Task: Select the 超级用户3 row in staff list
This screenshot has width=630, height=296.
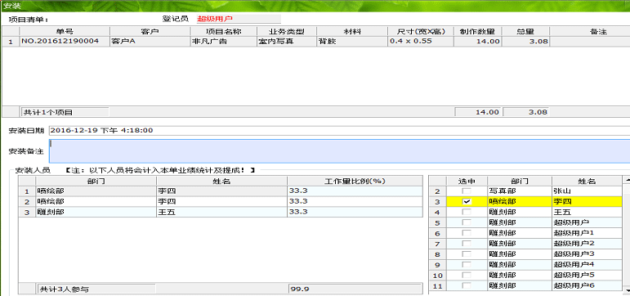Action: tap(526, 254)
